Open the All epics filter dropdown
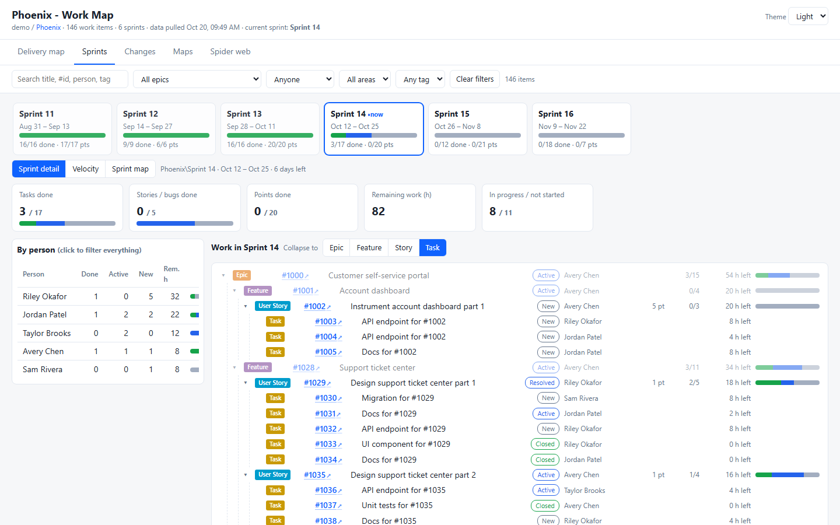Viewport: 840px width, 525px height. (197, 79)
